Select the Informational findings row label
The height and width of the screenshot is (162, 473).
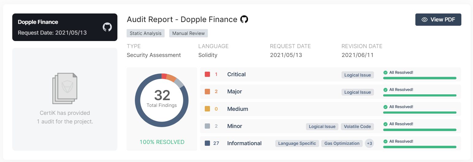[244, 143]
